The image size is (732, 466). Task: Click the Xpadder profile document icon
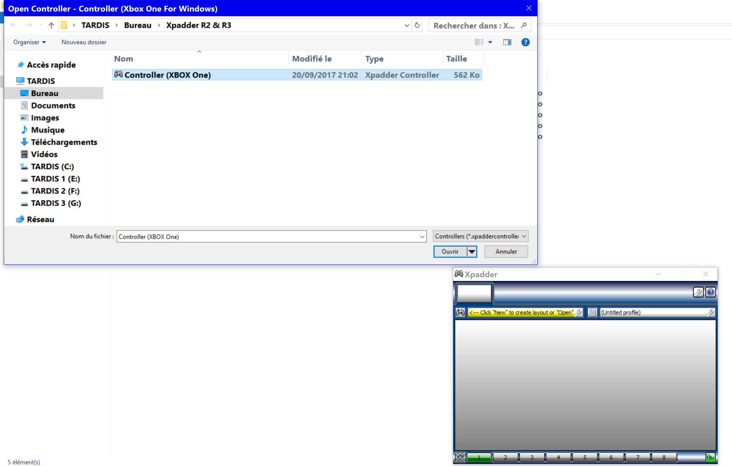coord(592,312)
